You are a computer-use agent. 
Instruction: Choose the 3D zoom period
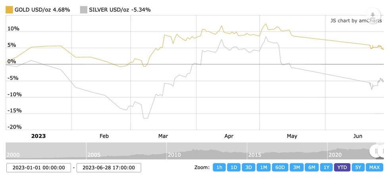248,167
